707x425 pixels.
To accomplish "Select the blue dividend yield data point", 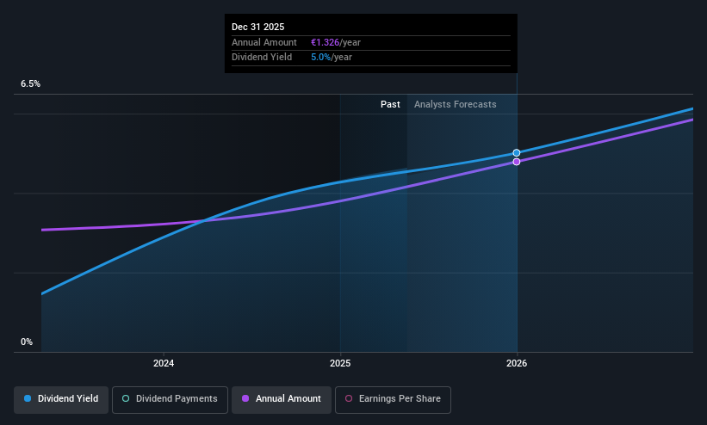I will click(x=517, y=153).
